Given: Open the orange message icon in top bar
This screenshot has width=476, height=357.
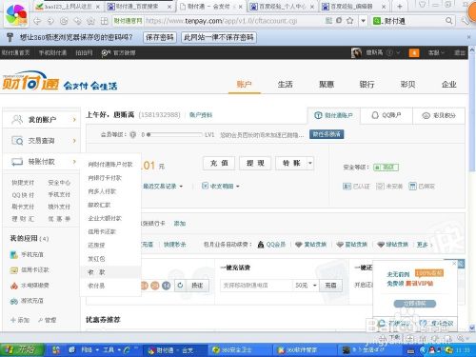Looking at the screenshot, I should coord(414,52).
